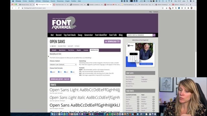Click the Open Sans Light Italic sample

(x=85, y=97)
